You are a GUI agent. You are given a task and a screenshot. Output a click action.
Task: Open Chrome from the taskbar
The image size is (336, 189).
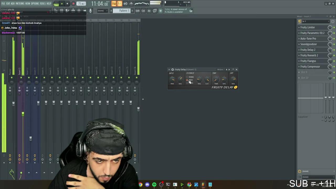pyautogui.click(x=140, y=185)
